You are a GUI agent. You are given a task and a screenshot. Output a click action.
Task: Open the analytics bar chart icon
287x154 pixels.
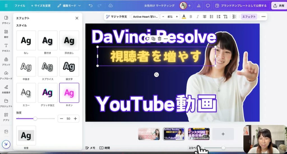199,6
